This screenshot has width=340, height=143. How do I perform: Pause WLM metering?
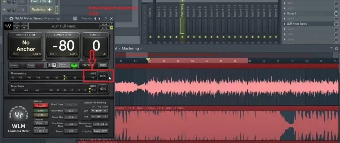pos(54,65)
